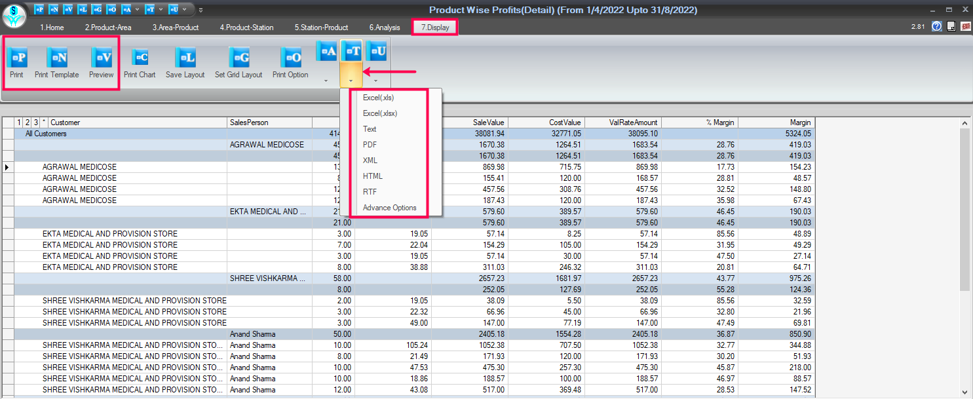The image size is (973, 399).
Task: Open the arrow beside quick access U icon
Action: point(184,10)
